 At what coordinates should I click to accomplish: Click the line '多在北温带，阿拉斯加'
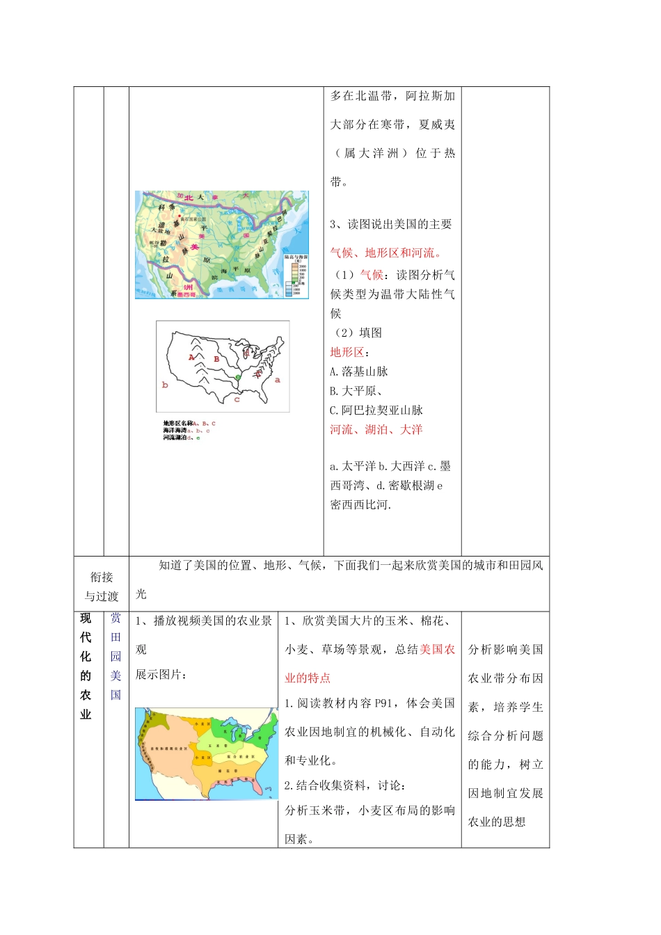392,97
